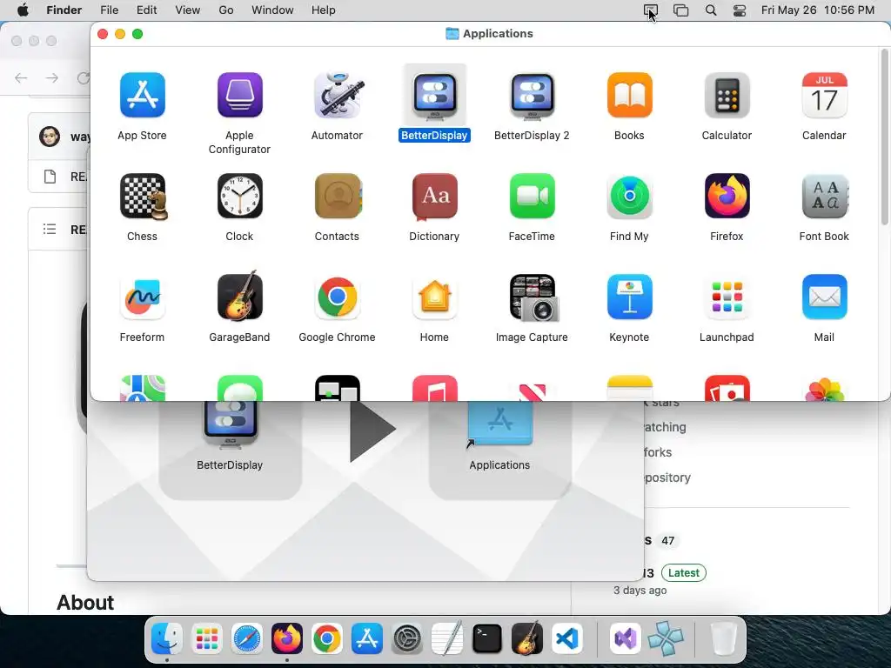Select Apple Configurator in Applications
Screen dimensions: 891x668
pyautogui.click(x=239, y=95)
